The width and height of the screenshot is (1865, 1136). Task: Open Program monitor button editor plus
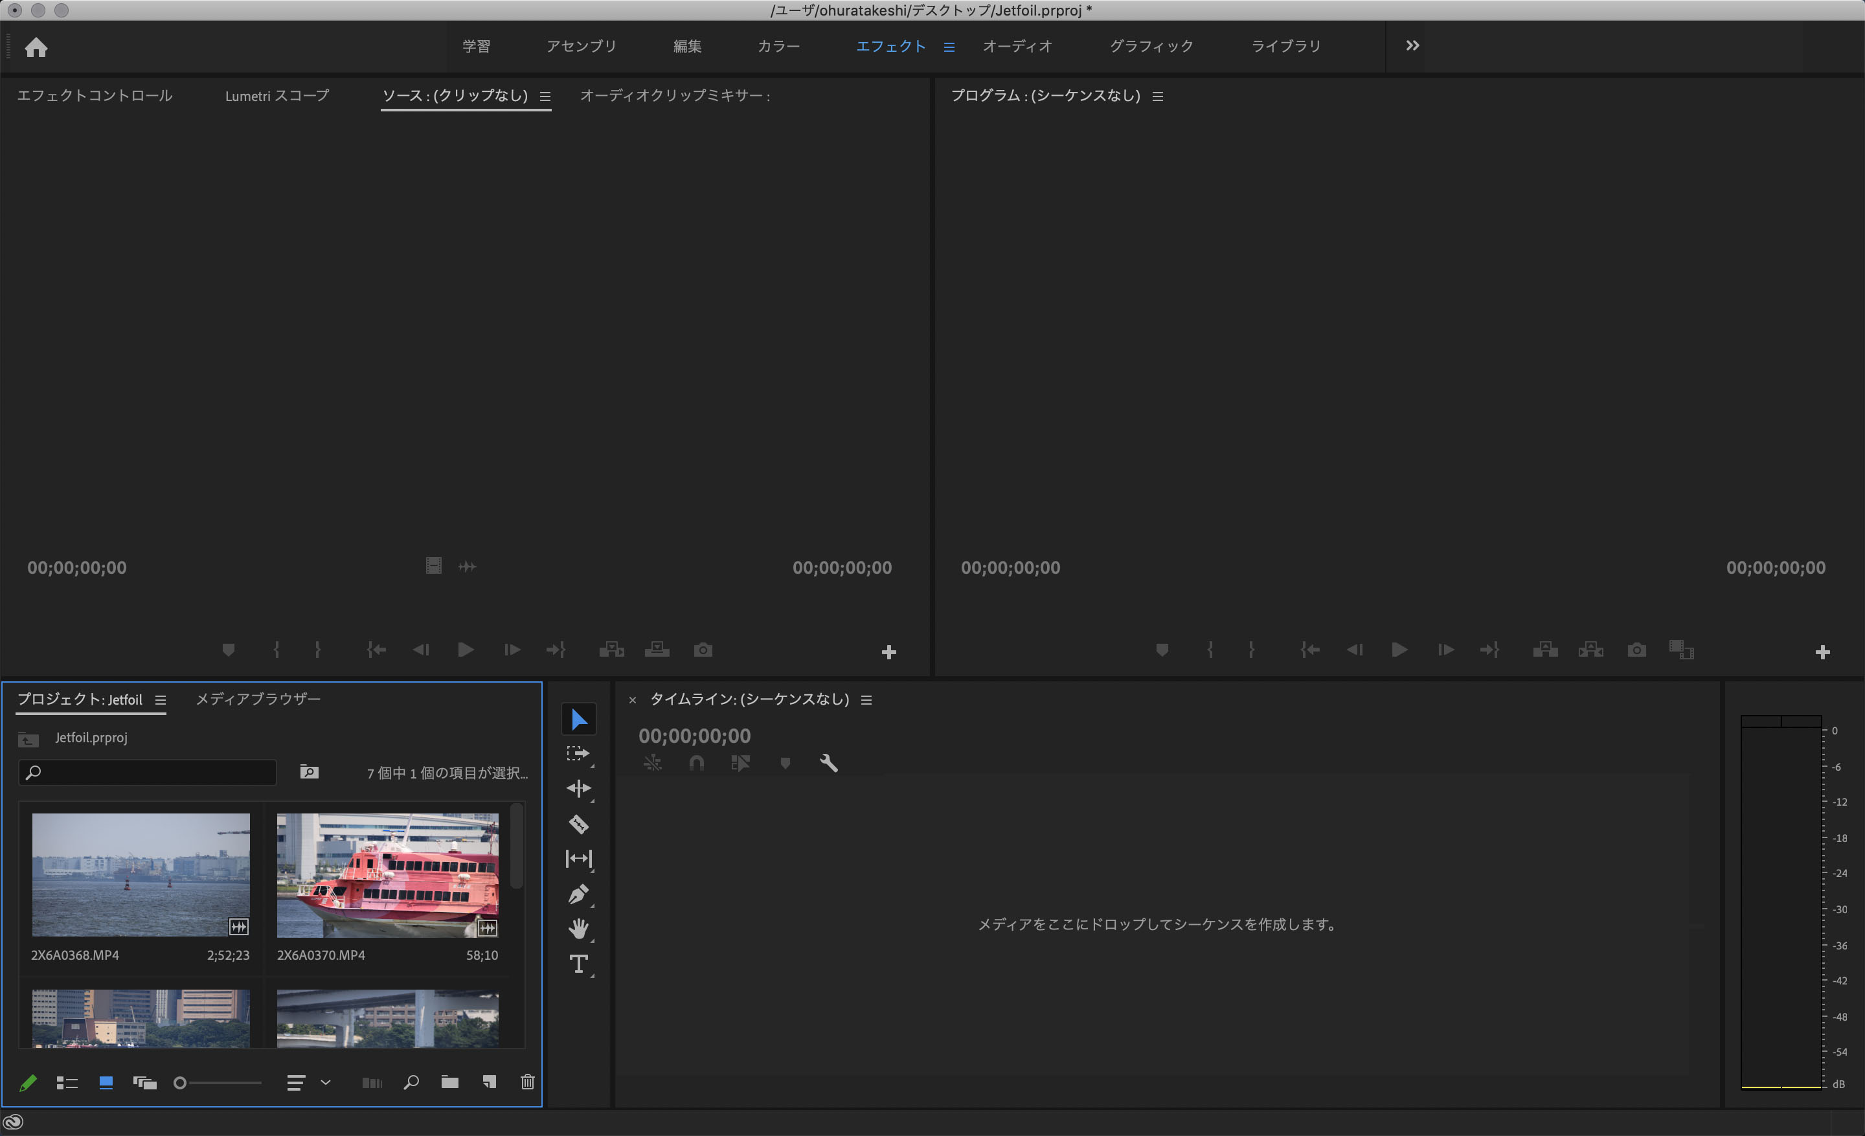click(x=1822, y=652)
